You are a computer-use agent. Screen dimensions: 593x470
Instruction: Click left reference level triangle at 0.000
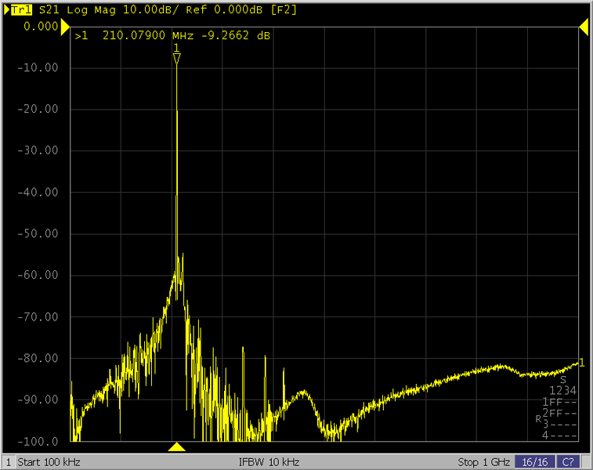tap(66, 27)
